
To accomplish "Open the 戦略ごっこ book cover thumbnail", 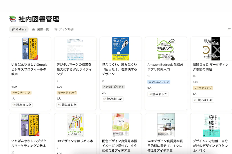I will click(x=211, y=49).
